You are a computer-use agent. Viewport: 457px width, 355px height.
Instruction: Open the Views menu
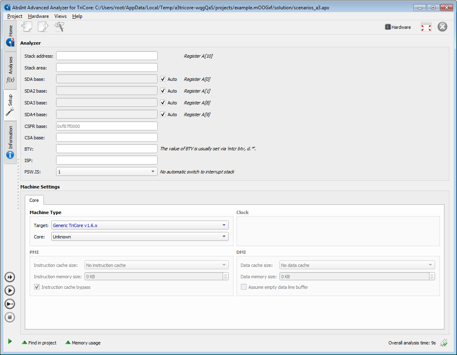pyautogui.click(x=61, y=16)
